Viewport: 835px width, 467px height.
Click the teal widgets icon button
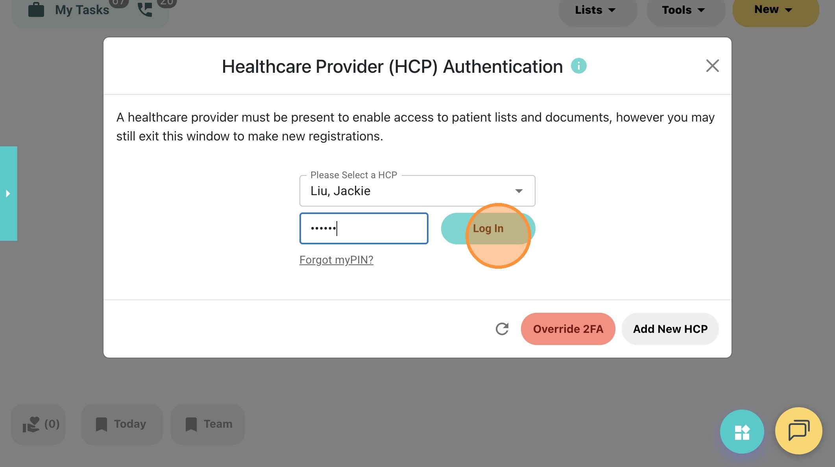tap(742, 432)
